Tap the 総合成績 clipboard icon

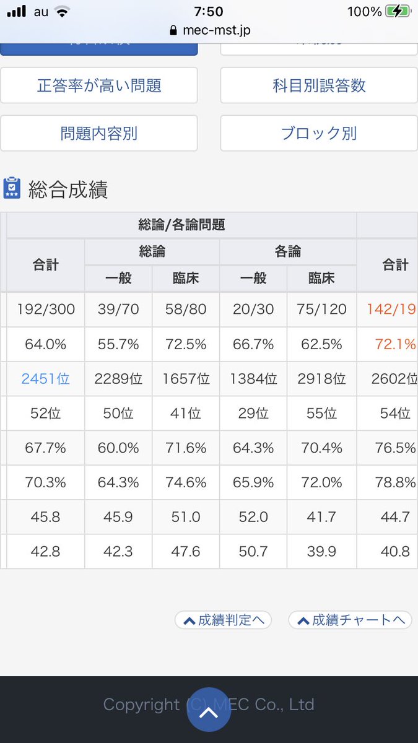coord(12,188)
